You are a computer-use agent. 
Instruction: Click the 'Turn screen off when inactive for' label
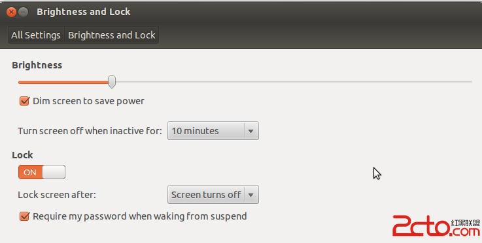90,131
